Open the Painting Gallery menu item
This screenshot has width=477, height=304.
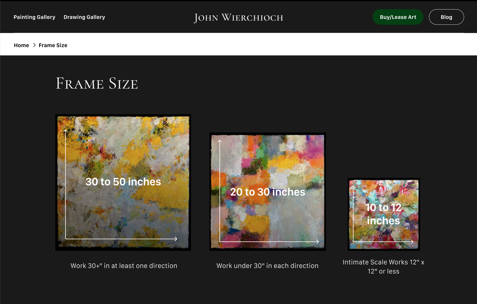click(x=34, y=17)
